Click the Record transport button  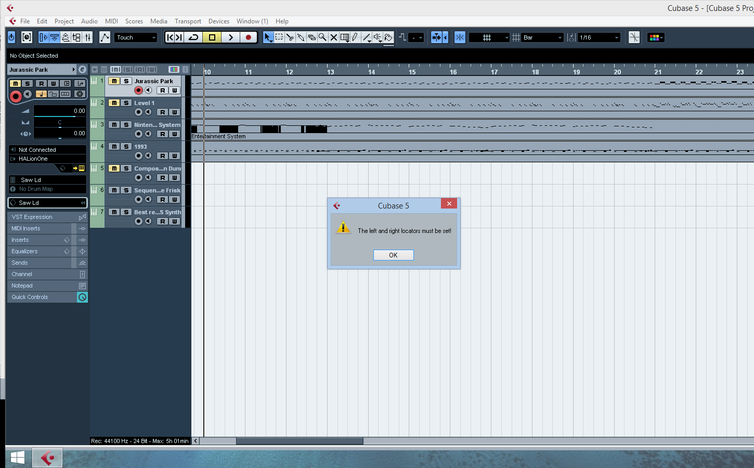249,37
